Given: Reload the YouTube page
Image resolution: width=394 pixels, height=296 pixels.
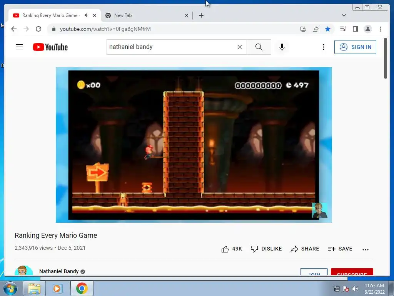Looking at the screenshot, I should tap(38, 29).
